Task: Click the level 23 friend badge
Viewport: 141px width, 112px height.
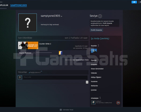Action: 118,103
